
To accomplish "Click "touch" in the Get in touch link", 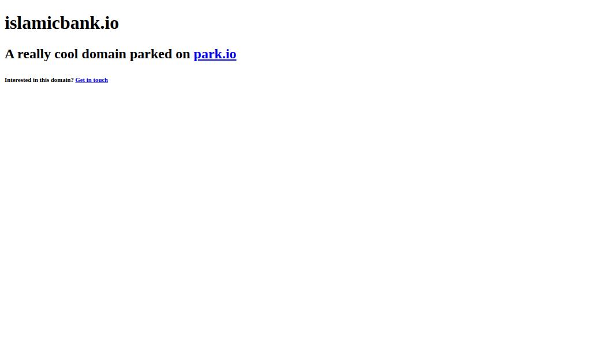I will (100, 80).
